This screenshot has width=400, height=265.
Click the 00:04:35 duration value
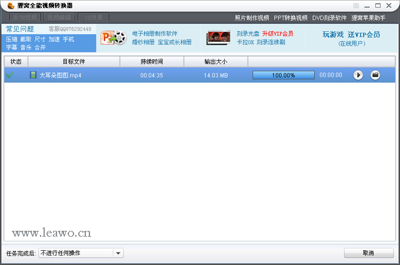tap(152, 75)
